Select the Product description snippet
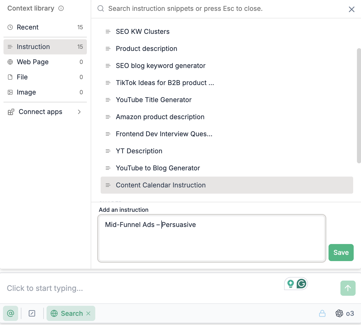The image size is (361, 325). point(227,49)
